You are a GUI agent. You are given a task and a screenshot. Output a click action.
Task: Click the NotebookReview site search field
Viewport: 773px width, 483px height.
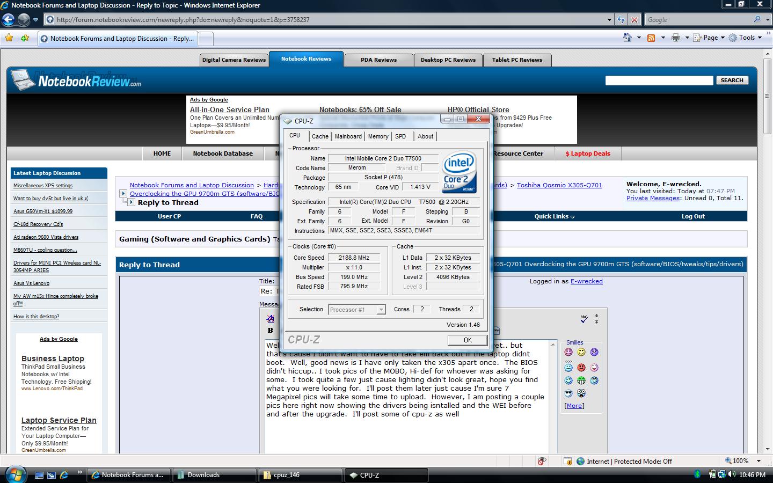[659, 80]
